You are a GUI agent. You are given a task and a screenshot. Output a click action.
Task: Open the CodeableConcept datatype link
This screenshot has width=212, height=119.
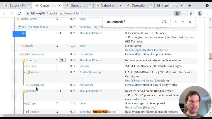click(x=91, y=72)
